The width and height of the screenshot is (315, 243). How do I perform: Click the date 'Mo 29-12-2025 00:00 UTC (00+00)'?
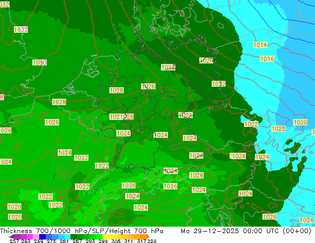click(246, 231)
